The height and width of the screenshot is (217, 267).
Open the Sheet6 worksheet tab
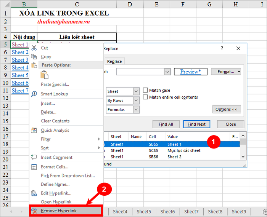pos(167,212)
